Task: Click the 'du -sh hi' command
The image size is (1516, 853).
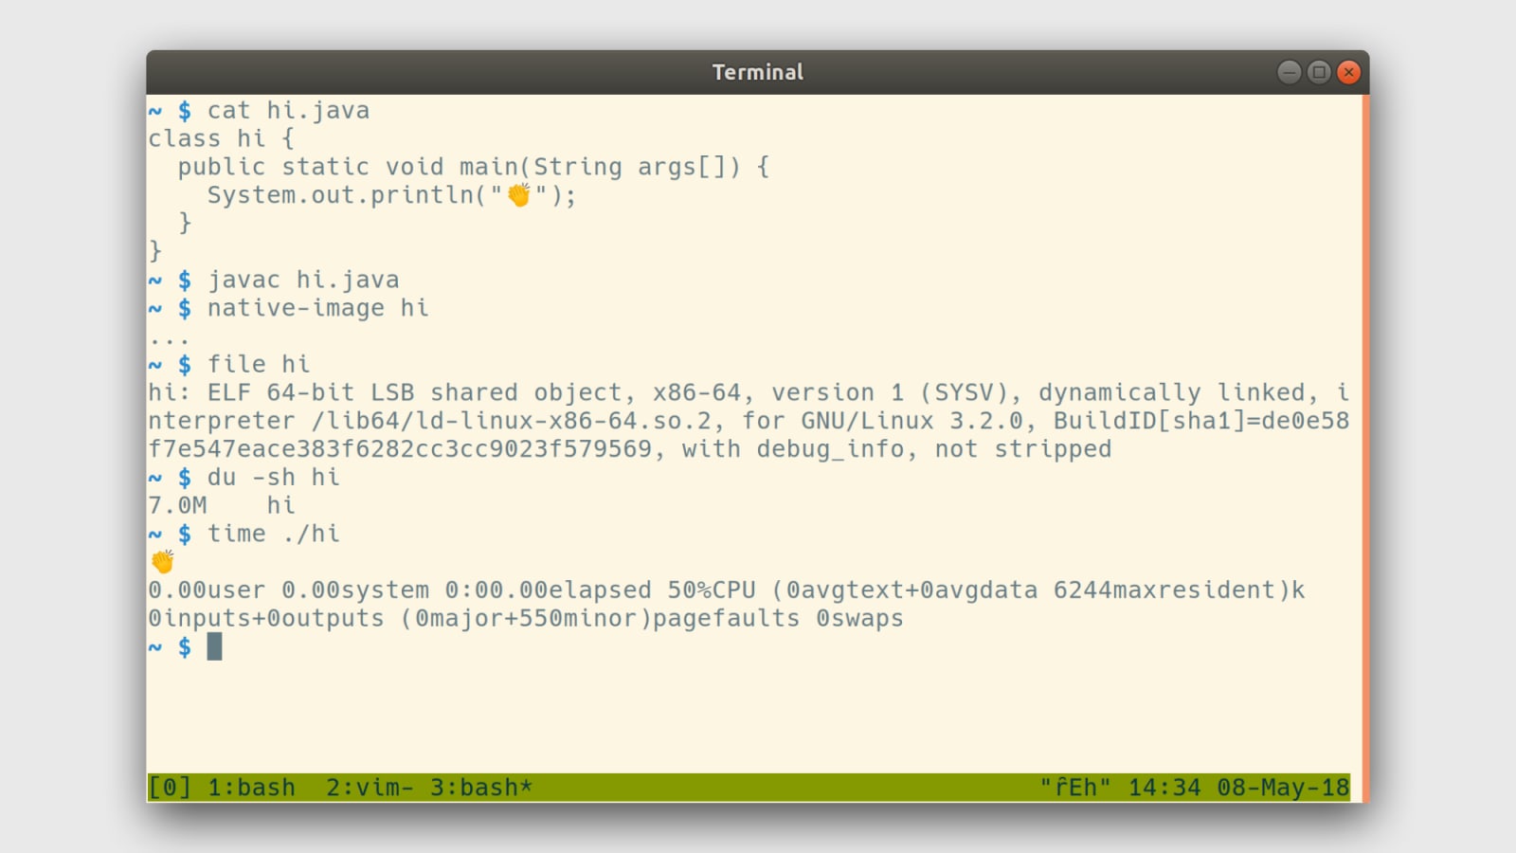Action: tap(274, 477)
